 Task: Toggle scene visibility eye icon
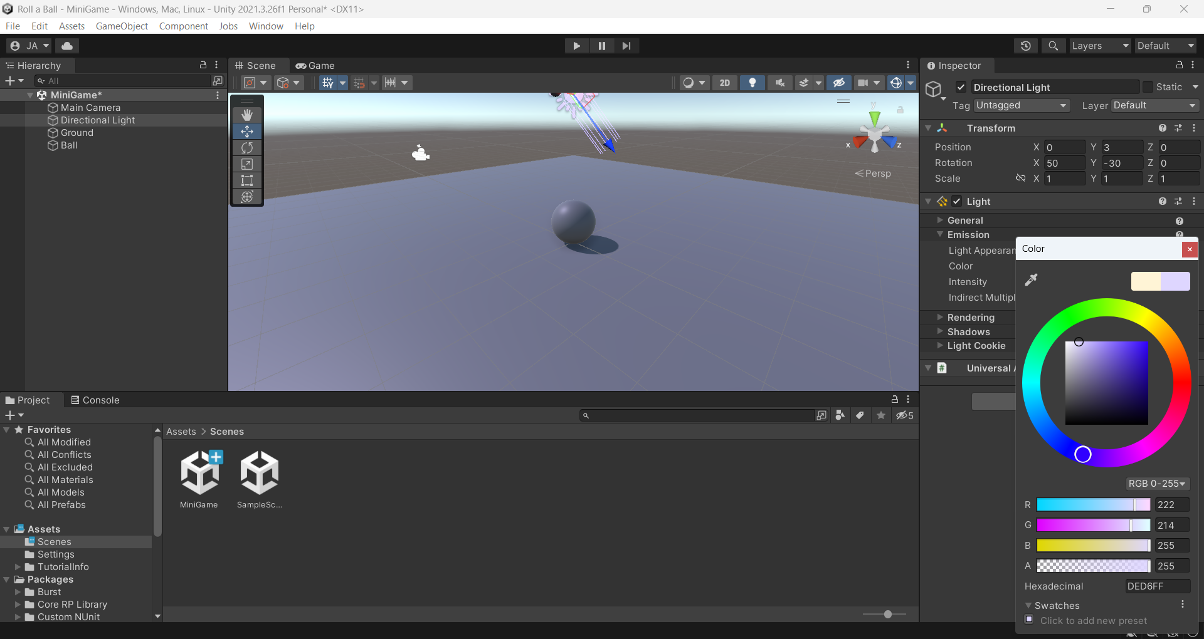click(838, 83)
